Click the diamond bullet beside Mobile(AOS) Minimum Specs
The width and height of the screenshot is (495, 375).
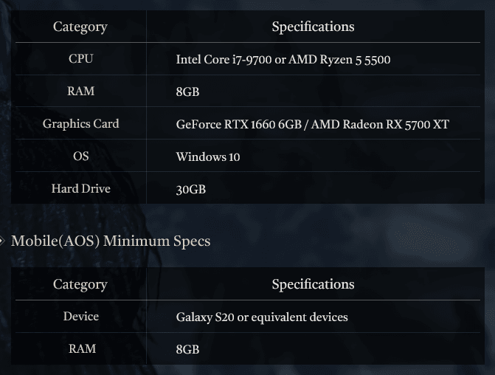(x=3, y=241)
